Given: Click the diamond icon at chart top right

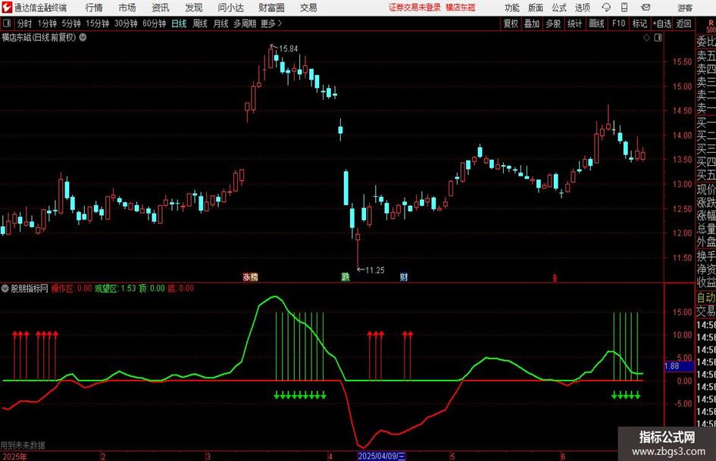Looking at the screenshot, I should (646, 38).
